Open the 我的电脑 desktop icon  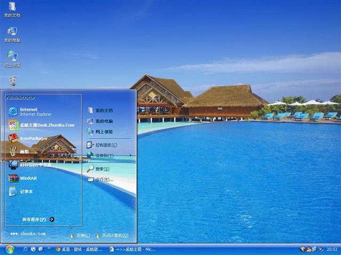(x=12, y=35)
